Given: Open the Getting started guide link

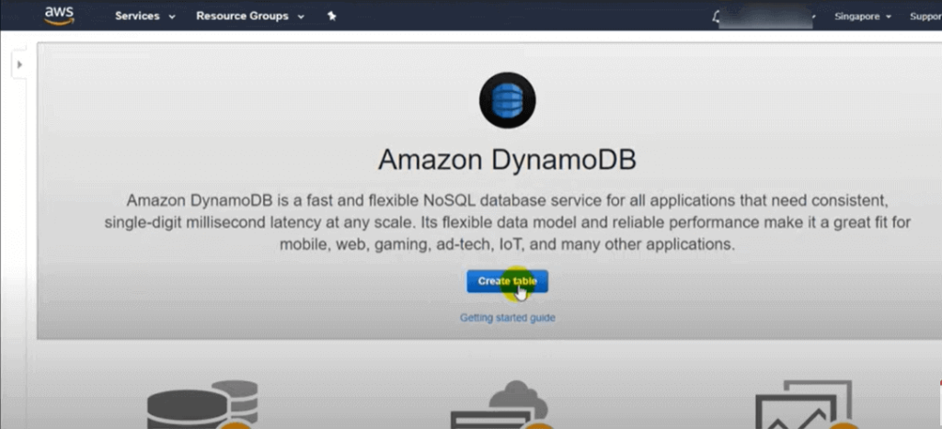Looking at the screenshot, I should [507, 318].
